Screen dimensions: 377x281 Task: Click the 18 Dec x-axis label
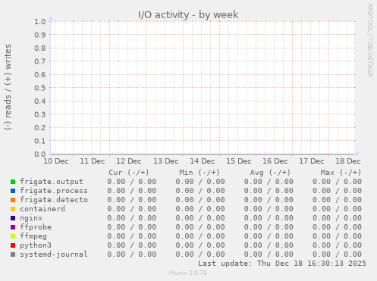click(348, 161)
